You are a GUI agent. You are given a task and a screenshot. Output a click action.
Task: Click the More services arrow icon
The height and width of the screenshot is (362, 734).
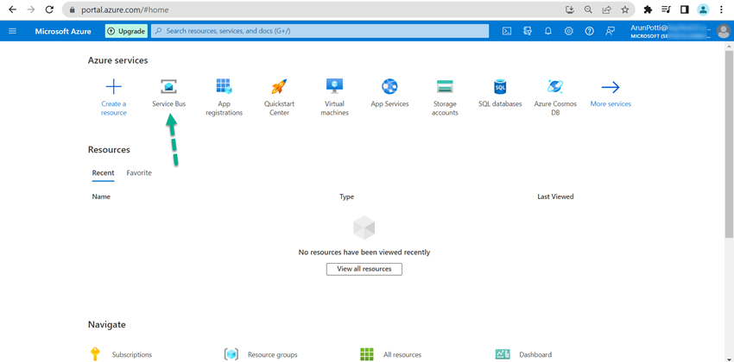point(611,87)
